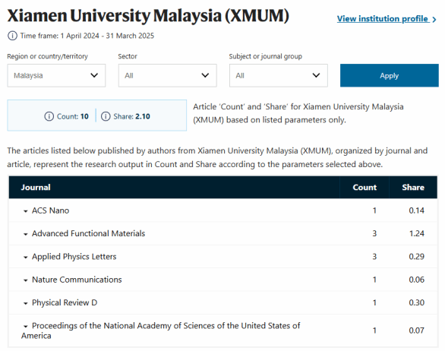Click the Xiamen University Malaysia (XMUM) heading
Image resolution: width=445 pixels, height=351 pixels.
148,15
